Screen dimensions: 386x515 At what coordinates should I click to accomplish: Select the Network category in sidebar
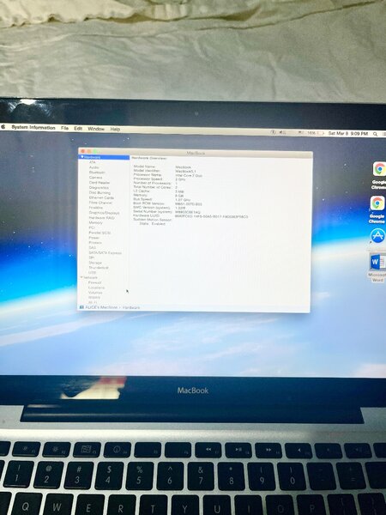point(91,277)
